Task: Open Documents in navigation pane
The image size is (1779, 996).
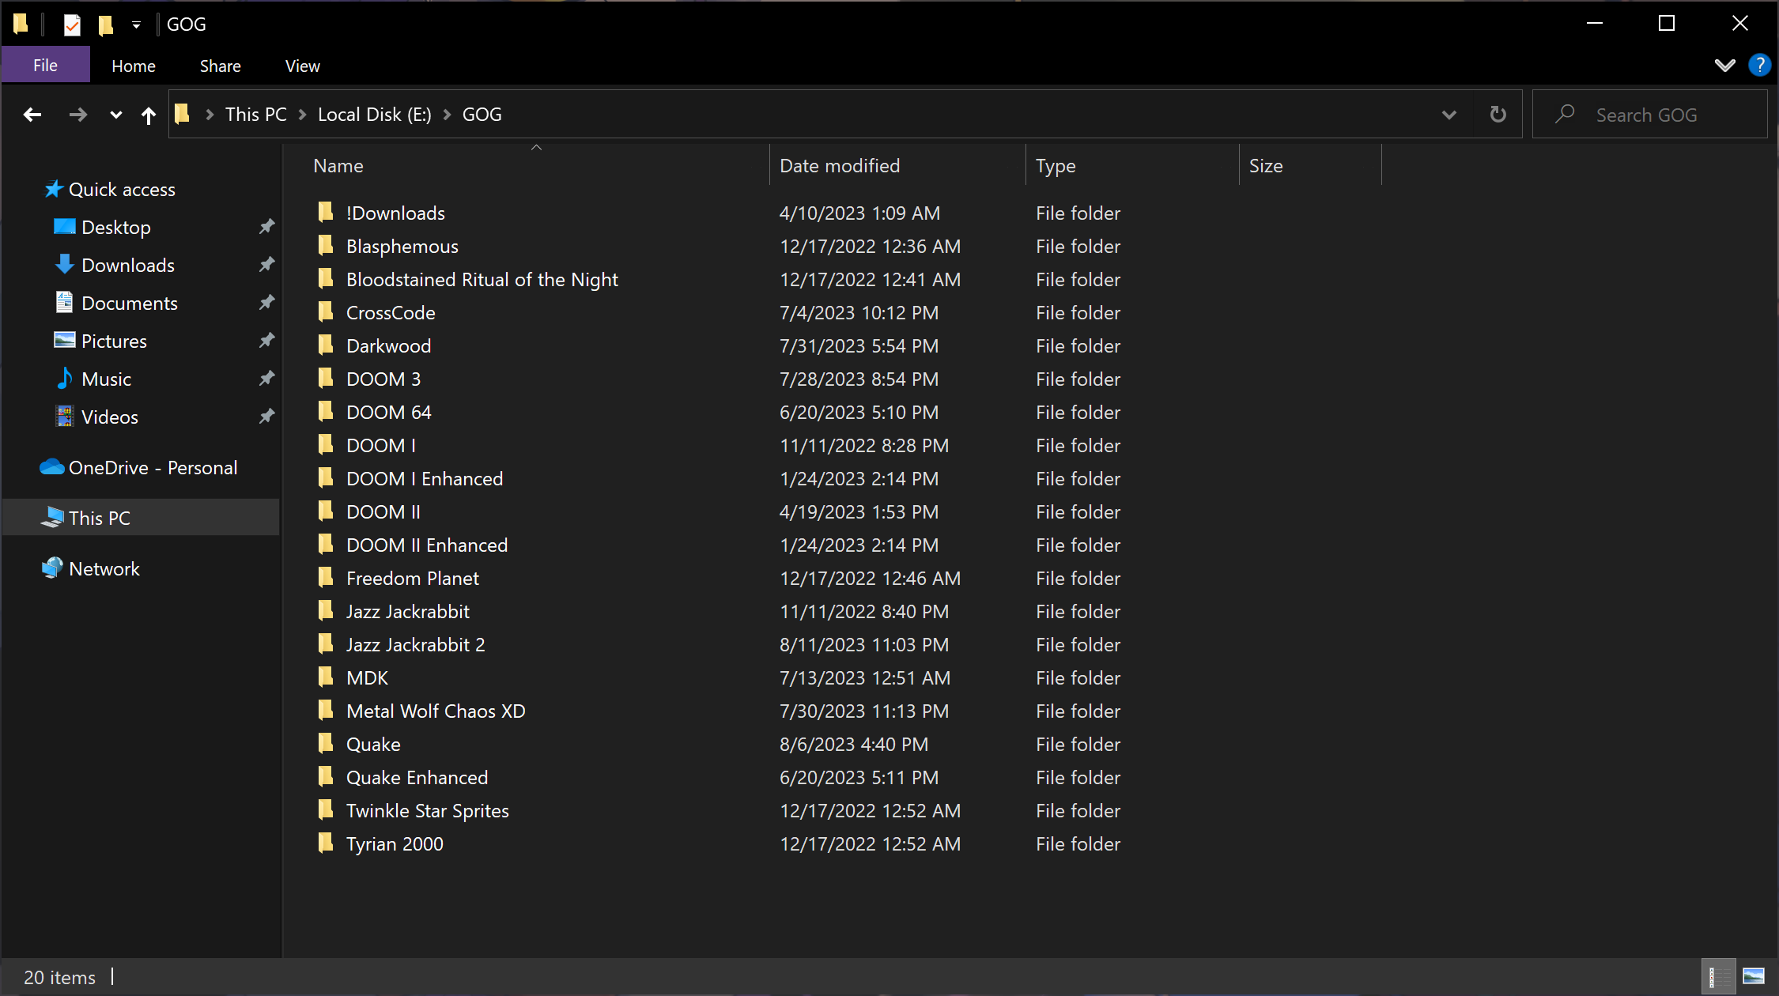Action: 130,304
